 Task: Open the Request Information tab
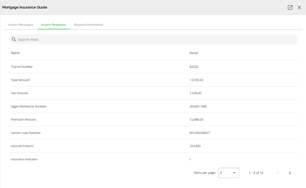(x=89, y=25)
